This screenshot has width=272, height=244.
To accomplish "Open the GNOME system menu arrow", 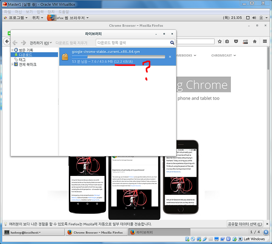I will click(267, 18).
